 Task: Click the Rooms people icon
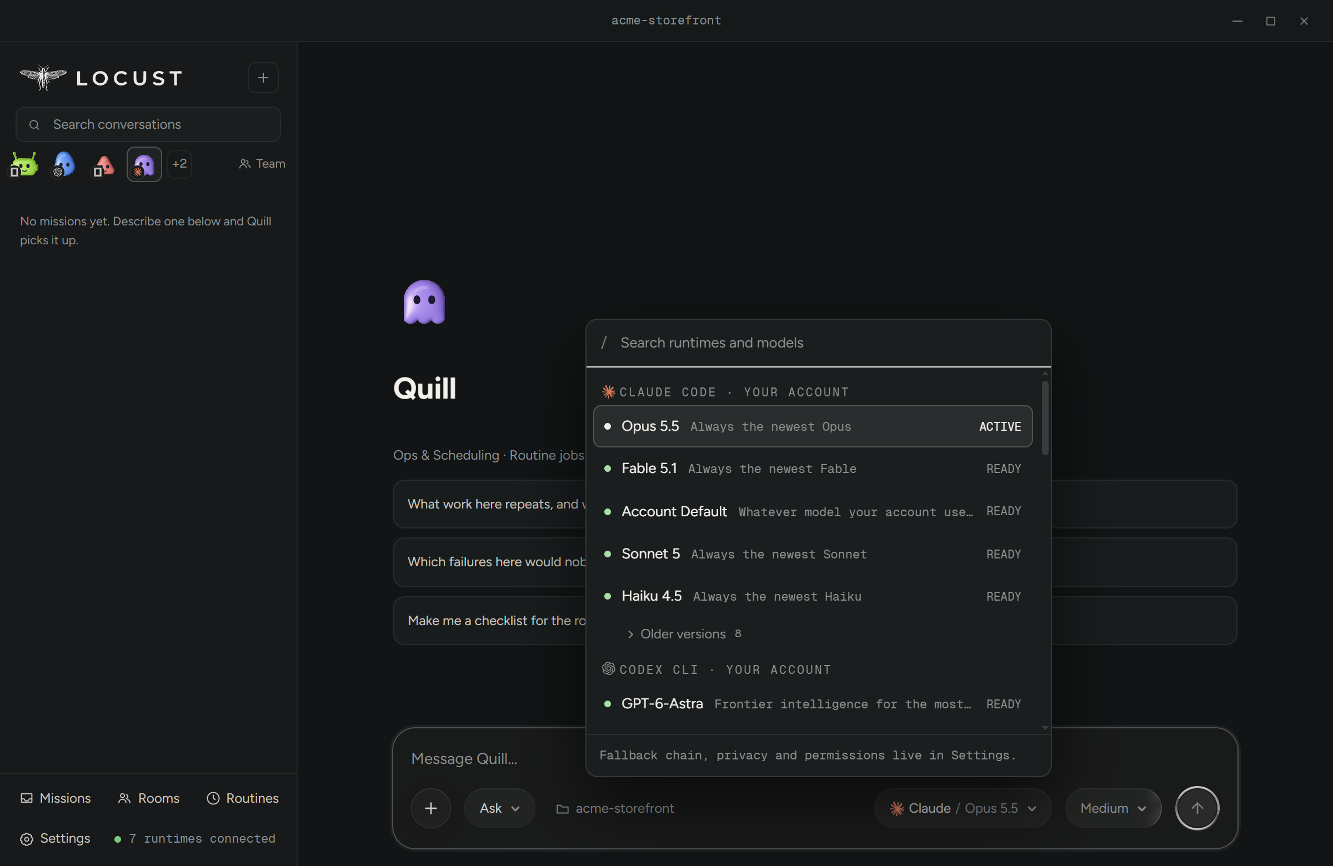click(124, 798)
